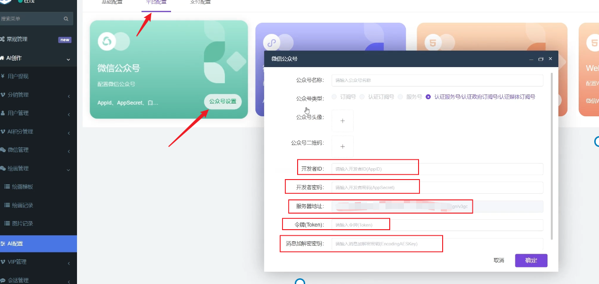
Task: Click the chat bubble icon beside 会话管理
Action: [x=3, y=280]
